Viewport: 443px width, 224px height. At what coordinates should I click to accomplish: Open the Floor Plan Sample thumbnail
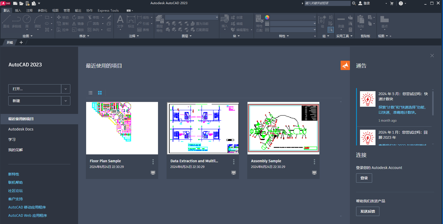[x=122, y=128]
